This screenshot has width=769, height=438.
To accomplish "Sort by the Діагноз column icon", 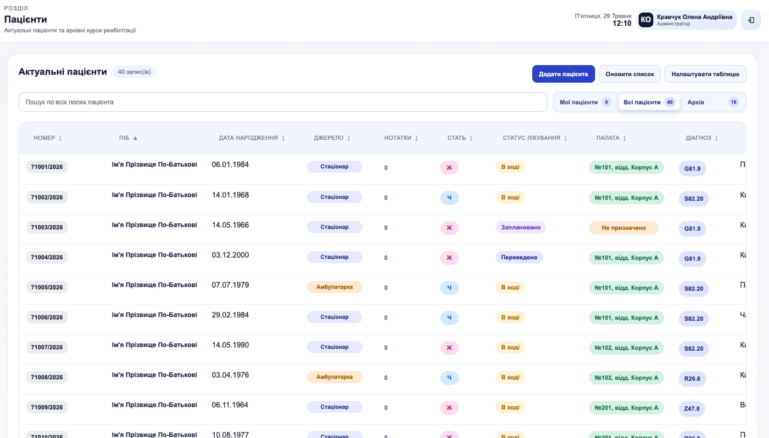I will 716,138.
